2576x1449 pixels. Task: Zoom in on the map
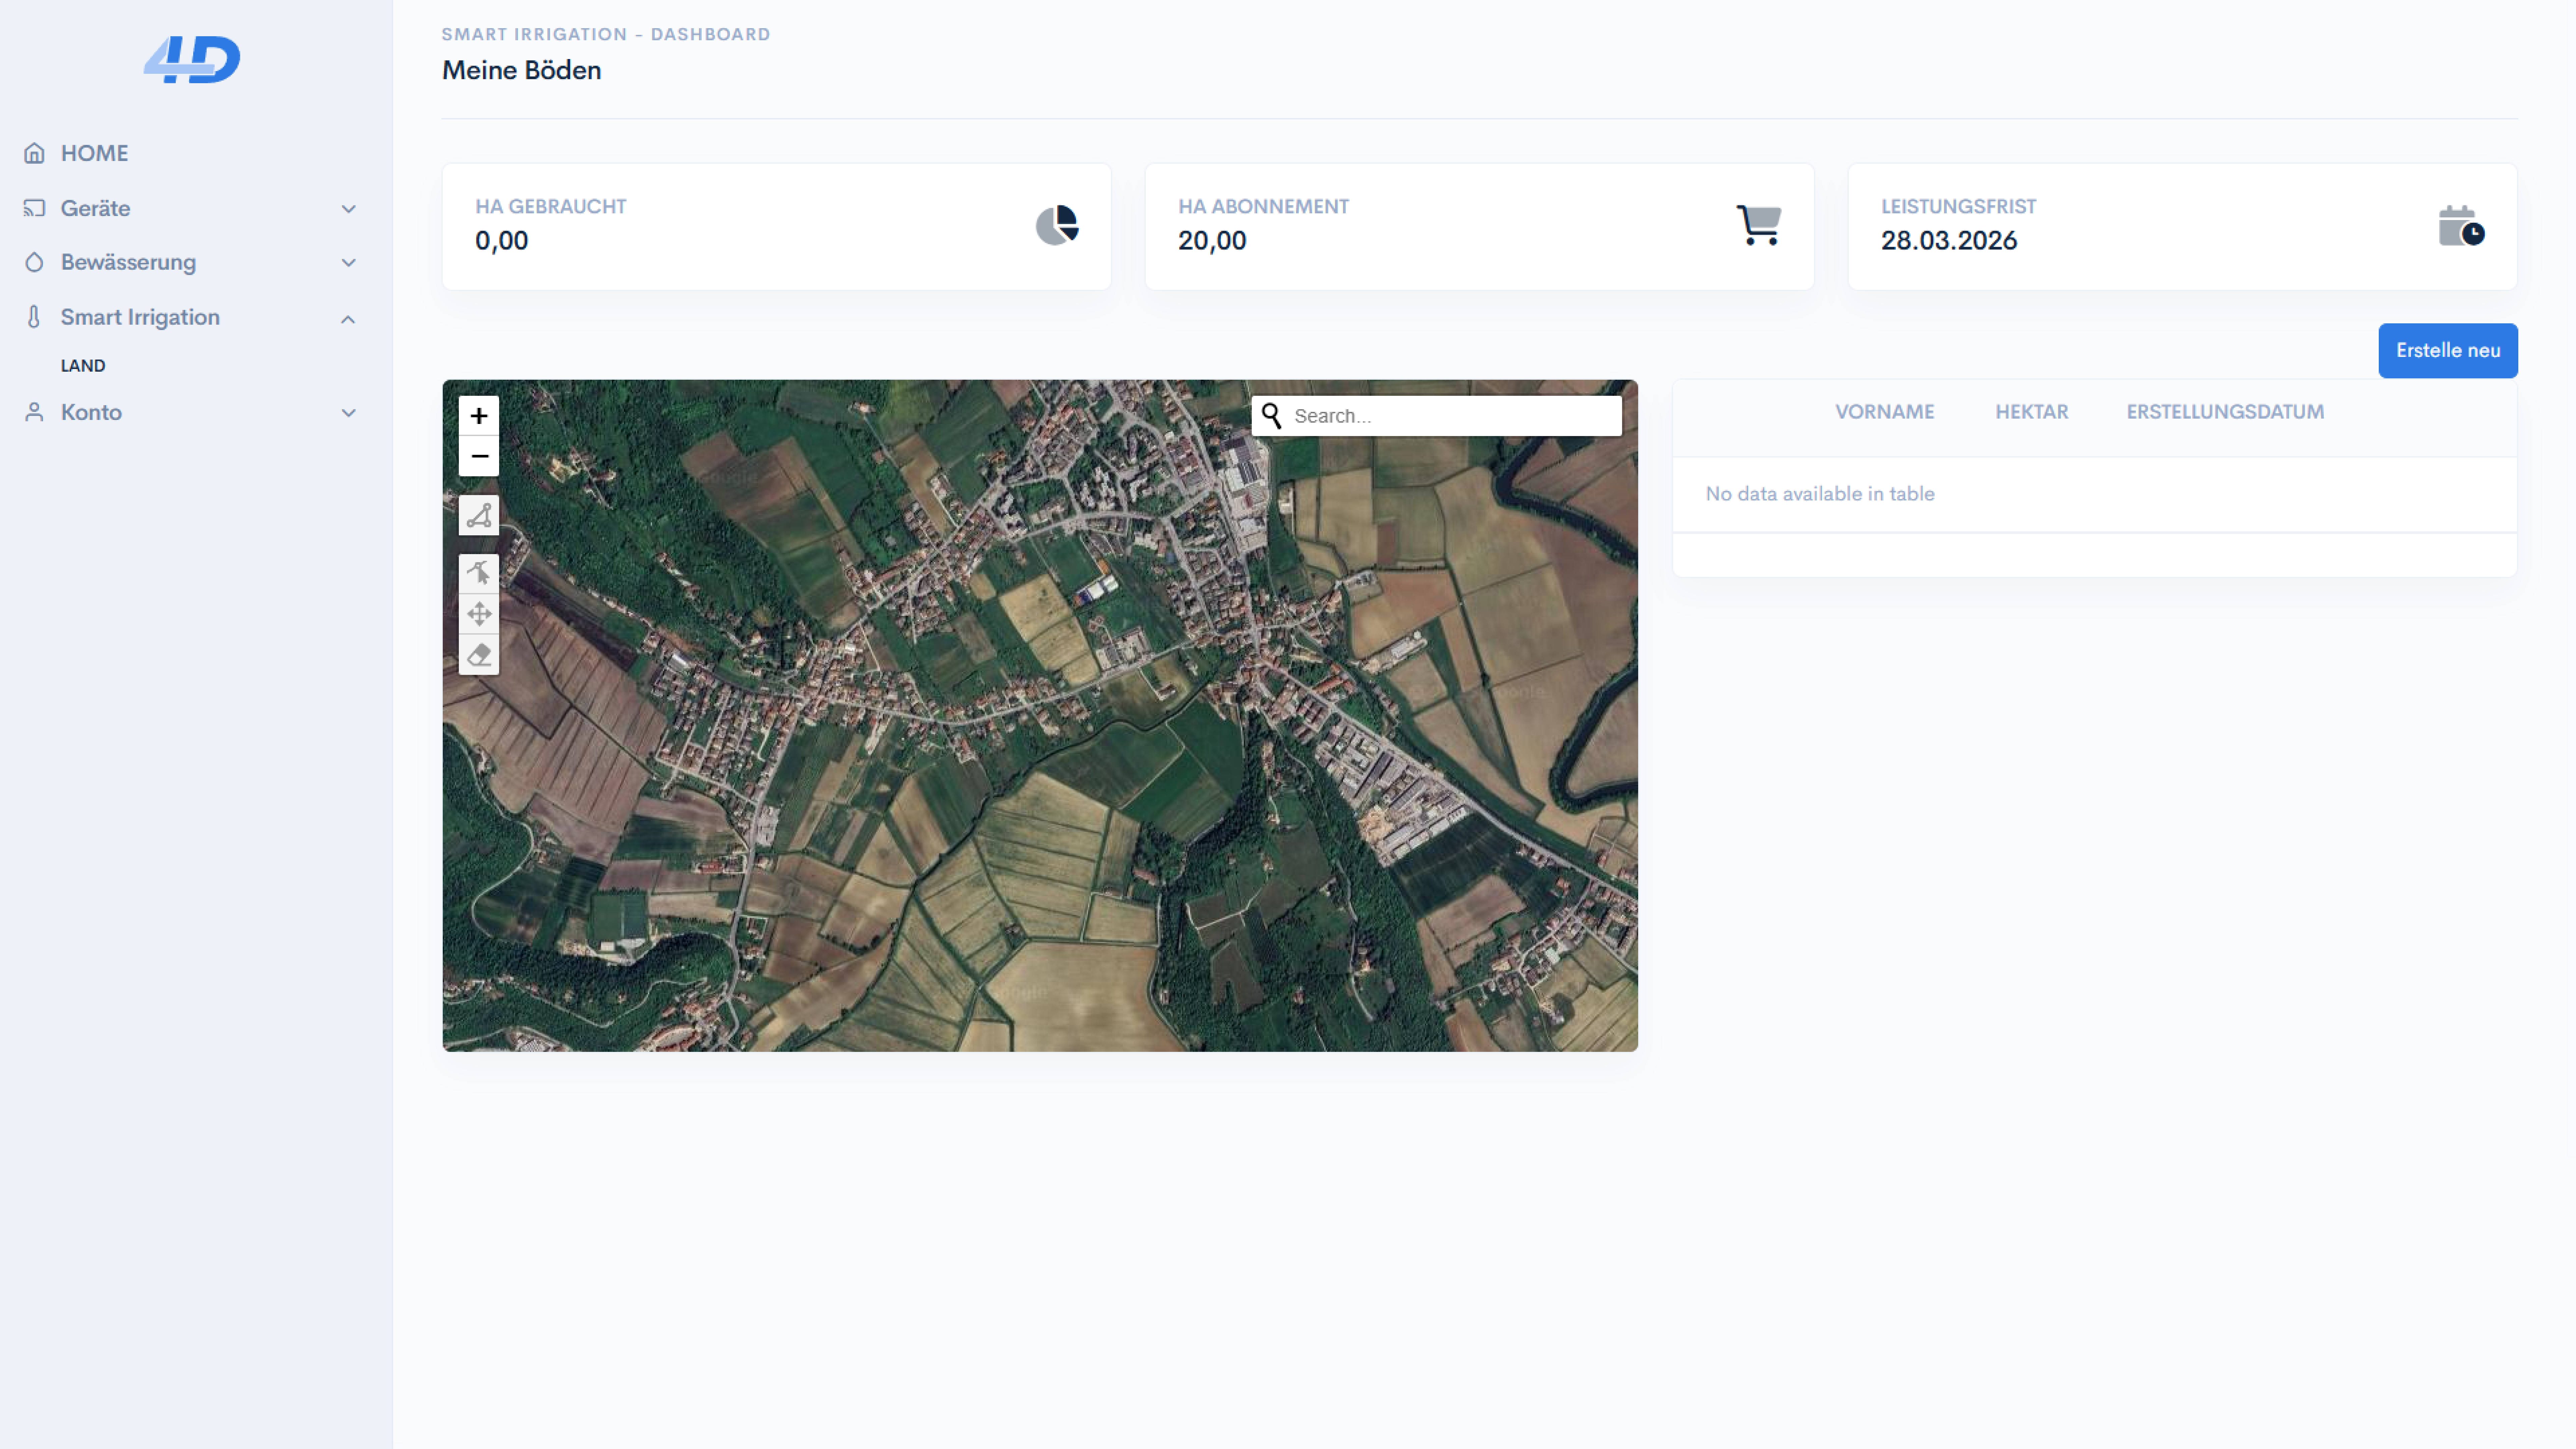tap(479, 416)
